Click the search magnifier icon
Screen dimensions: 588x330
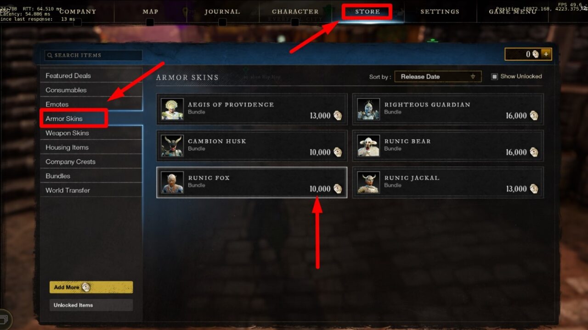[50, 55]
